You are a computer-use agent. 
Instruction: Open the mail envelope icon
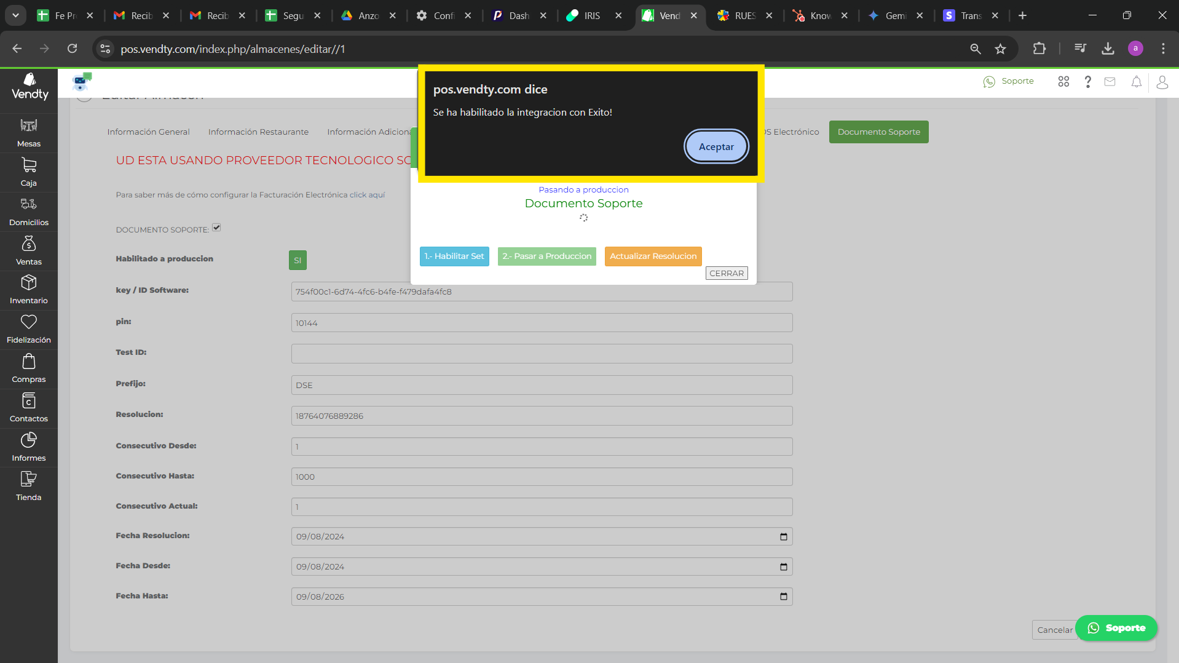click(x=1110, y=82)
